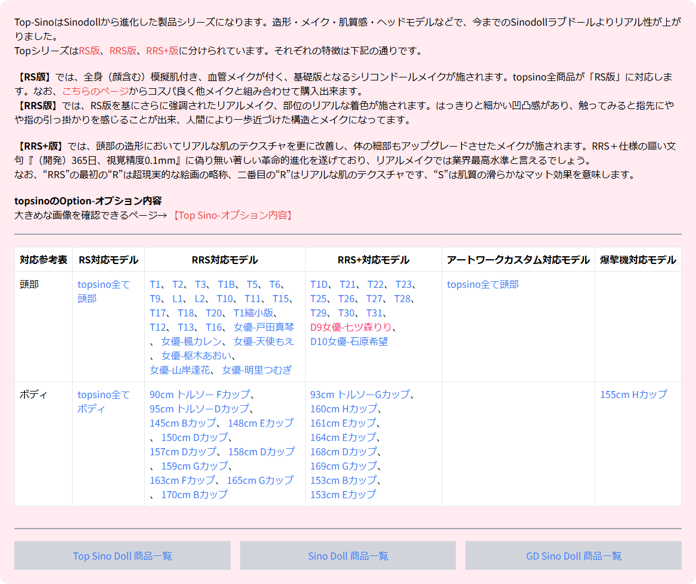The image size is (696, 584).
Task: Open 170cm Bカップ body link
Action: [194, 495]
